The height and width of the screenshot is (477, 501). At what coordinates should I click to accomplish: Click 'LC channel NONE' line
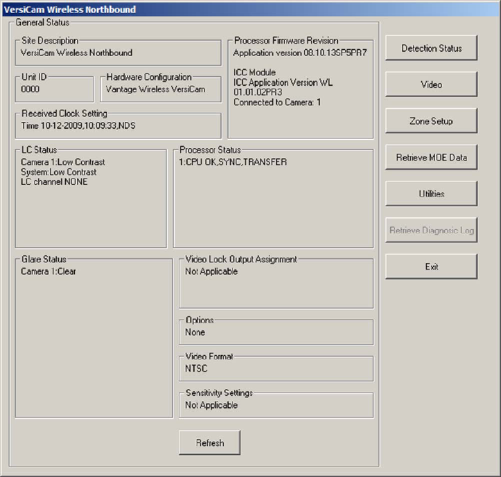[54, 181]
